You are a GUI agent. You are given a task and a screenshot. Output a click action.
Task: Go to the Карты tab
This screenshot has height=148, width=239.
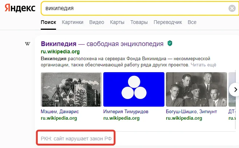tap(117, 22)
